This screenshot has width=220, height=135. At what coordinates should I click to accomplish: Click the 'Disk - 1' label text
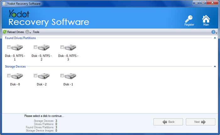point(68,84)
